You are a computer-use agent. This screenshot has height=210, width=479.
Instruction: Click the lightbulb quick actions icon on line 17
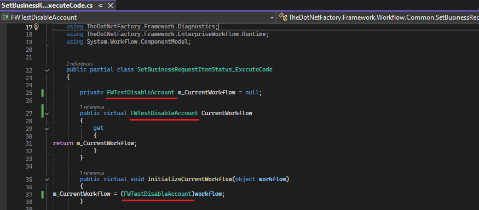(x=36, y=27)
